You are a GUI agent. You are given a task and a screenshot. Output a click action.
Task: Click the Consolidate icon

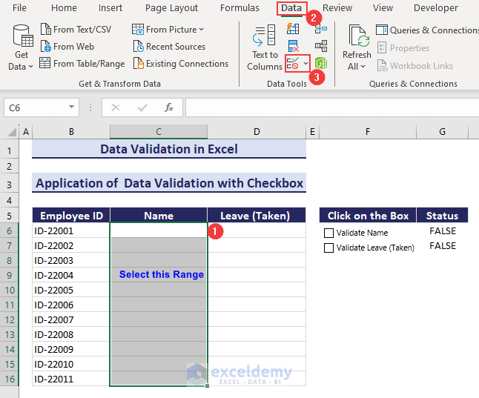[x=321, y=29]
